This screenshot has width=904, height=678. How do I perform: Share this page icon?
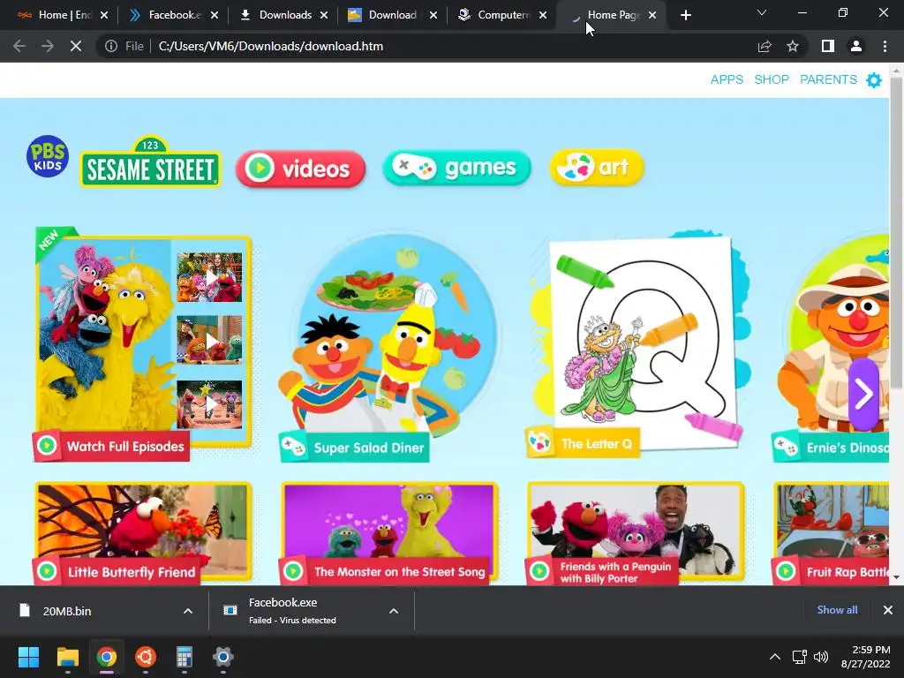point(765,46)
